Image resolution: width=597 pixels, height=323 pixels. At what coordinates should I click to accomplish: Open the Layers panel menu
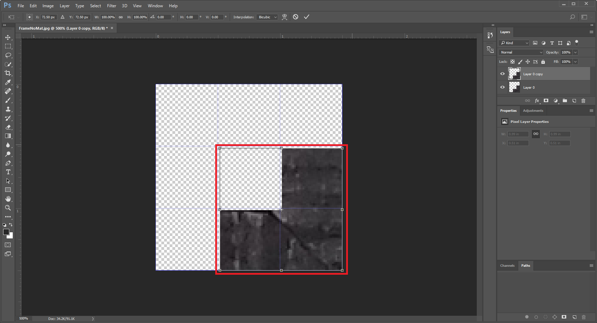[591, 32]
